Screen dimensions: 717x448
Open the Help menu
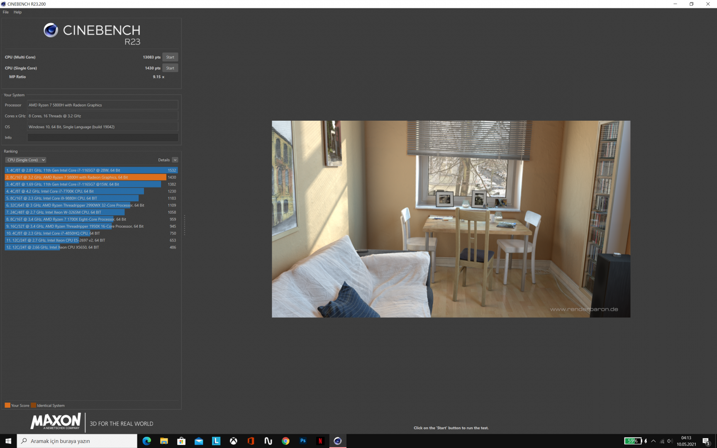(x=17, y=12)
